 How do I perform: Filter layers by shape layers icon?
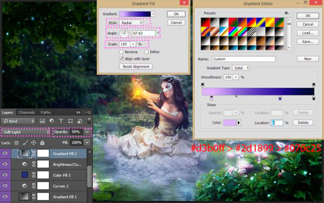pos(70,121)
